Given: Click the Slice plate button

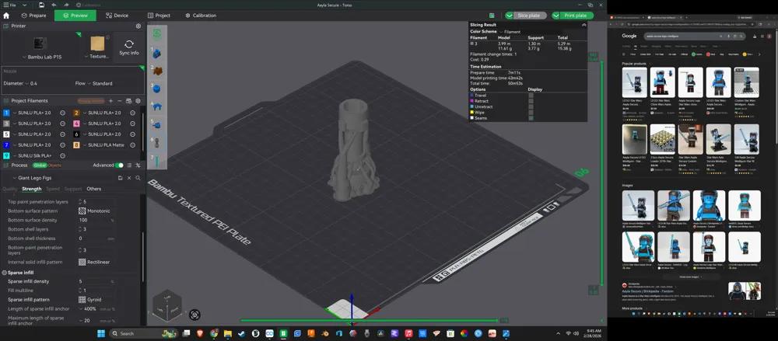Looking at the screenshot, I should pos(529,16).
